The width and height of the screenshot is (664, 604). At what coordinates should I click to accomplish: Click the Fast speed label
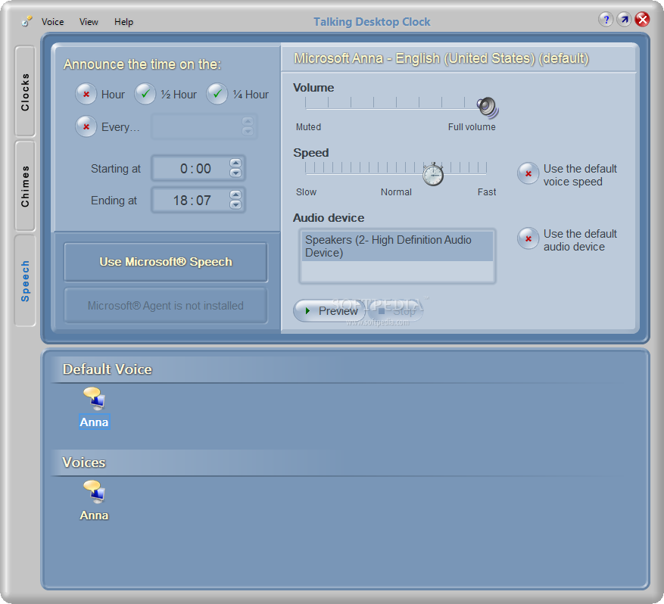487,192
